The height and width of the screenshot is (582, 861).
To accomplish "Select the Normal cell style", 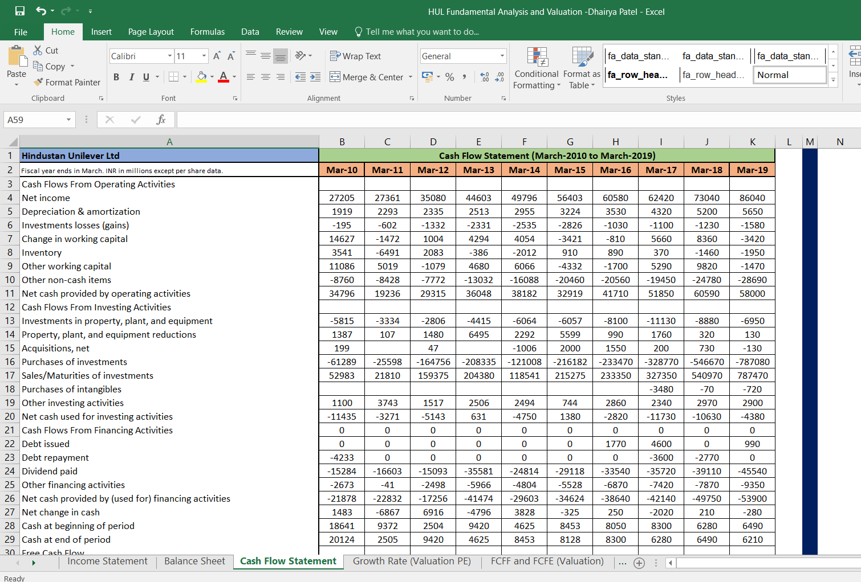I will tap(790, 75).
